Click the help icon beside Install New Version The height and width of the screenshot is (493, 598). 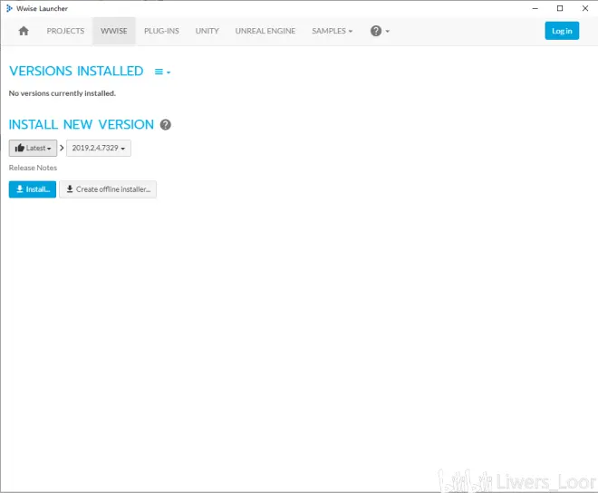(x=166, y=125)
